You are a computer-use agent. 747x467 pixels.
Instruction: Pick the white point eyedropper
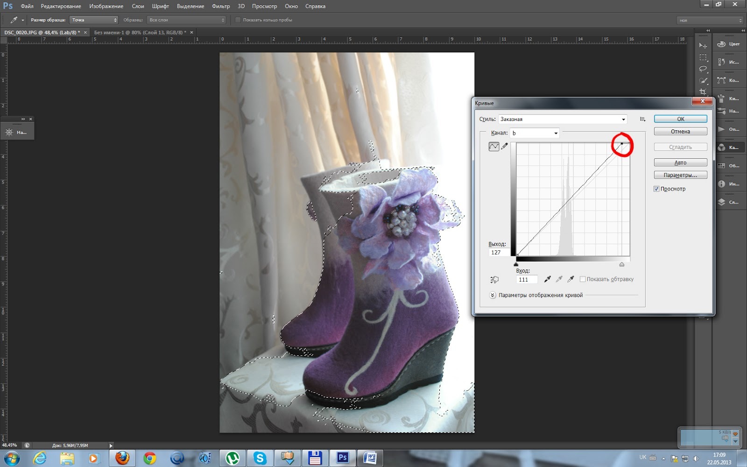click(570, 279)
